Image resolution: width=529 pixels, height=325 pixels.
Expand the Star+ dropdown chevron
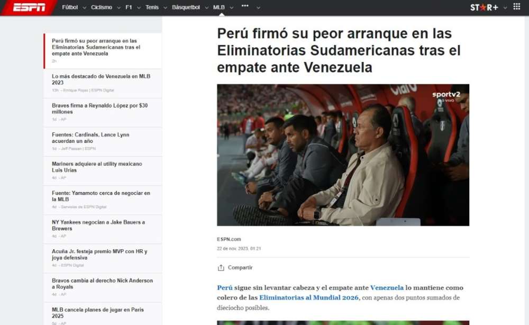tap(505, 7)
